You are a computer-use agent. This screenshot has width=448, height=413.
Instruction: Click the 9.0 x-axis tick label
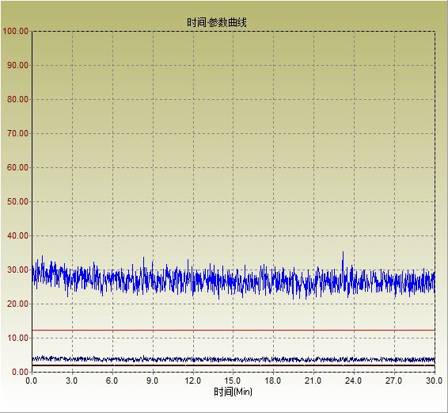(x=152, y=380)
